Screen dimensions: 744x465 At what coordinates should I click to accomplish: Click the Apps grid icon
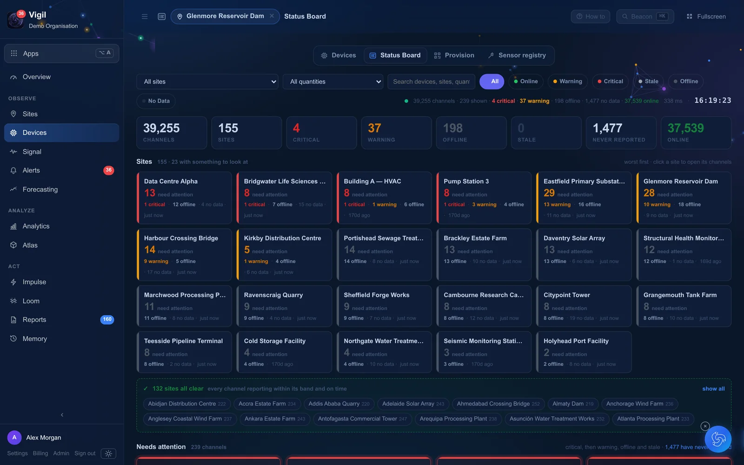point(14,53)
